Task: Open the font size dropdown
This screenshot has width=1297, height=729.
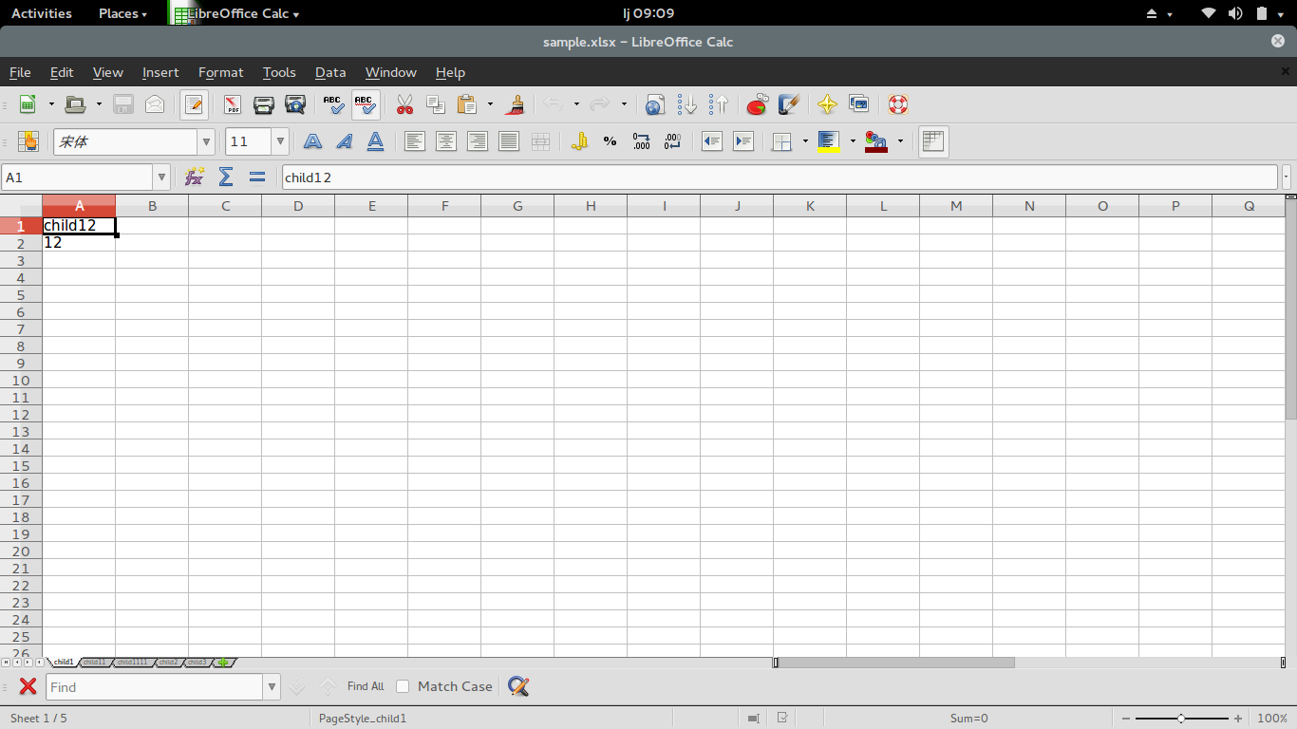Action: pyautogui.click(x=280, y=141)
